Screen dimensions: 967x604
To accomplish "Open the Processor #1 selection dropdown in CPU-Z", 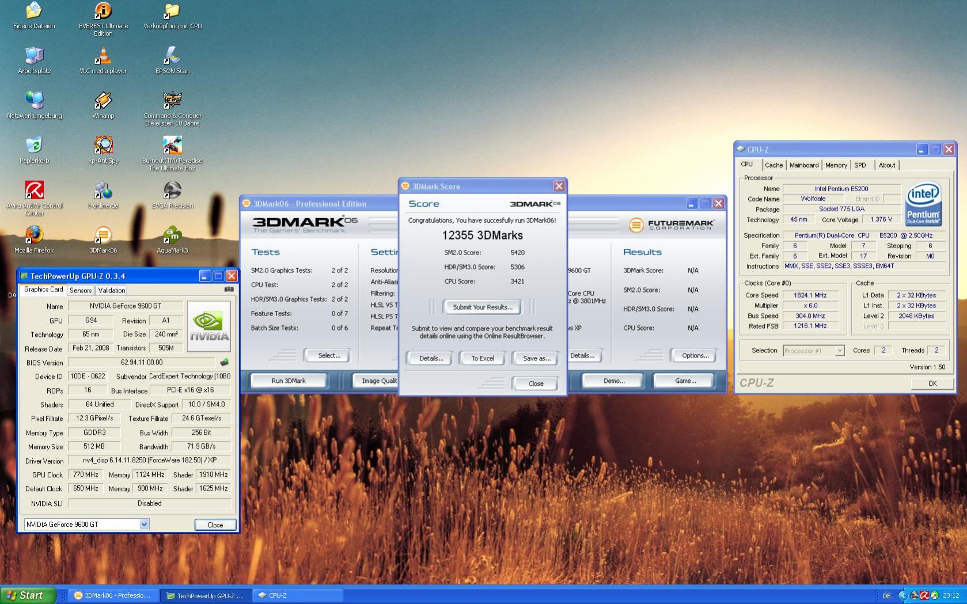I will pyautogui.click(x=814, y=351).
